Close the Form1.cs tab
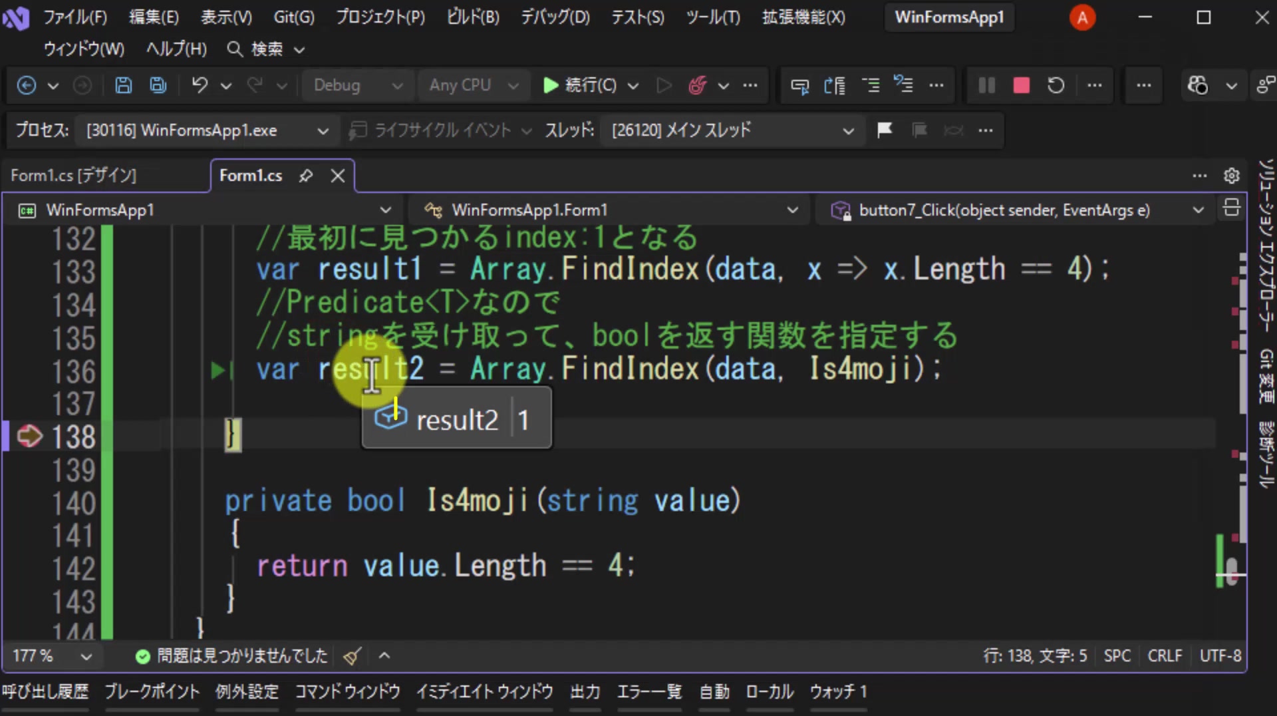1277x716 pixels. tap(338, 176)
